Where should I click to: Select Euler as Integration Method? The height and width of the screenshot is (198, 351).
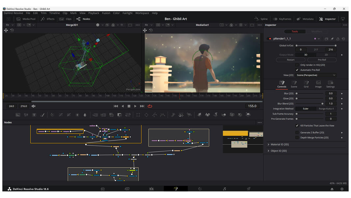306,109
